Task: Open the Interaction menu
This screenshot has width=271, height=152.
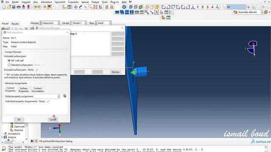Action: (46, 2)
